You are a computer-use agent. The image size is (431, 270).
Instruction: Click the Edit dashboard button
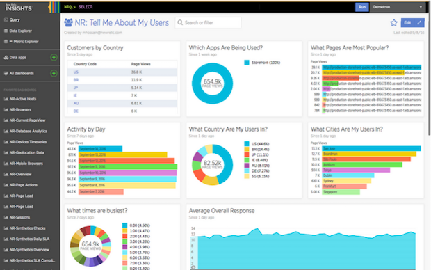(407, 23)
